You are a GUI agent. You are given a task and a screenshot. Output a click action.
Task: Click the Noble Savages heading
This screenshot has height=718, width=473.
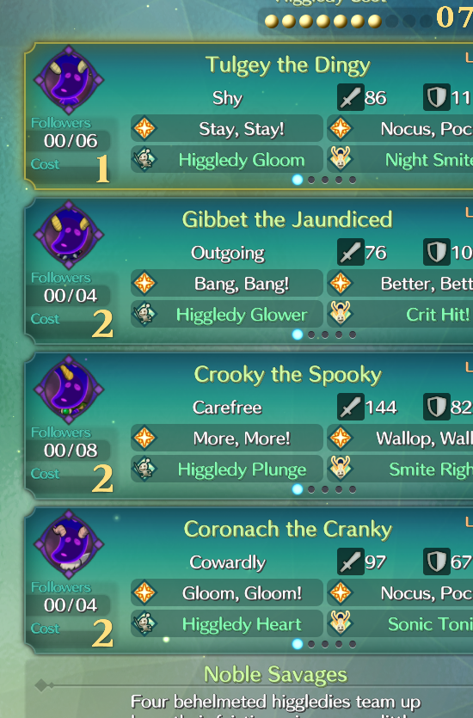[275, 674]
